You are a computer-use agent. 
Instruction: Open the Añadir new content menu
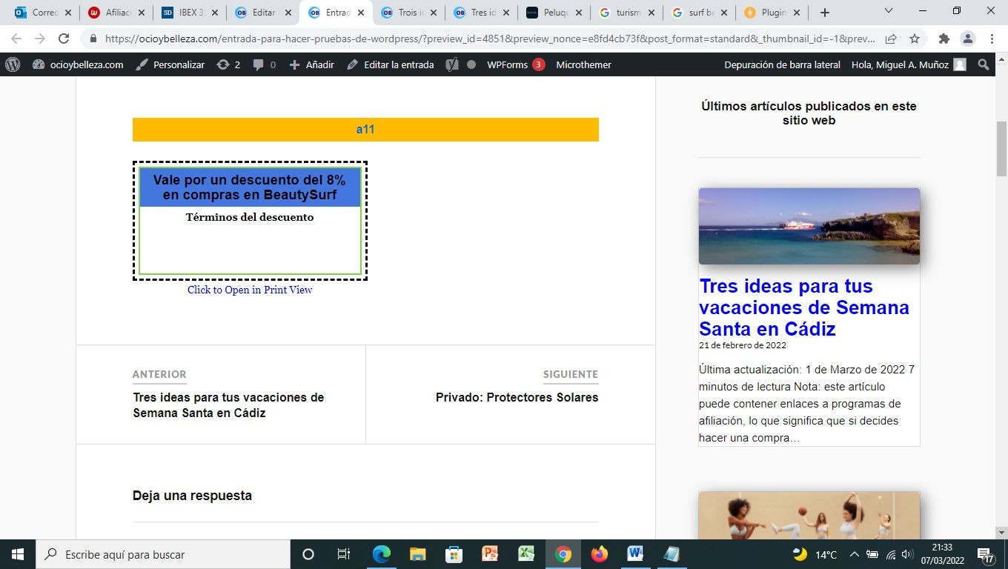(311, 64)
